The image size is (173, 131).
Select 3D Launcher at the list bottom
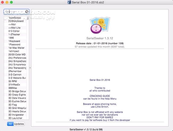click(x=15, y=118)
